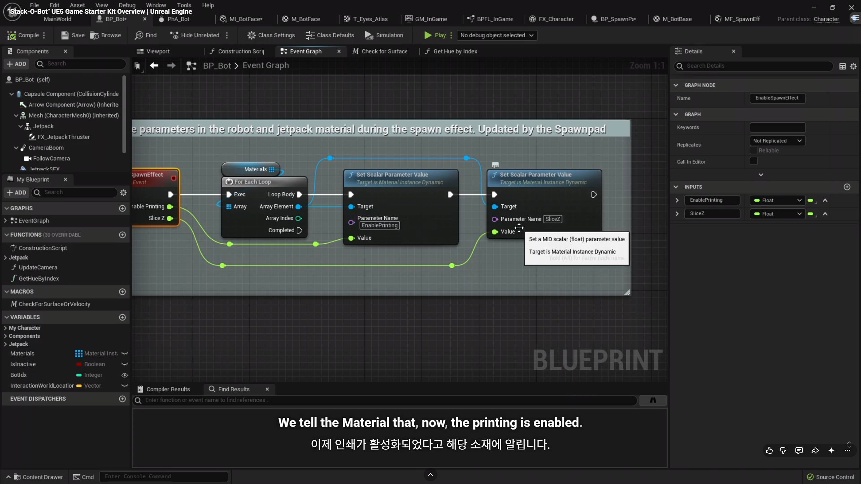This screenshot has width=861, height=484.
Task: Click the find-in-all-blueprints binoculars button
Action: 653,400
